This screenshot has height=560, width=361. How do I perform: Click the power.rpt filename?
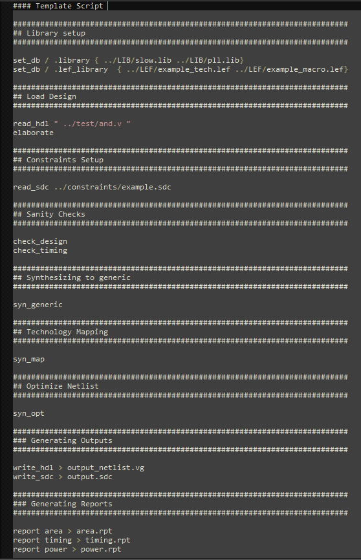point(101,549)
